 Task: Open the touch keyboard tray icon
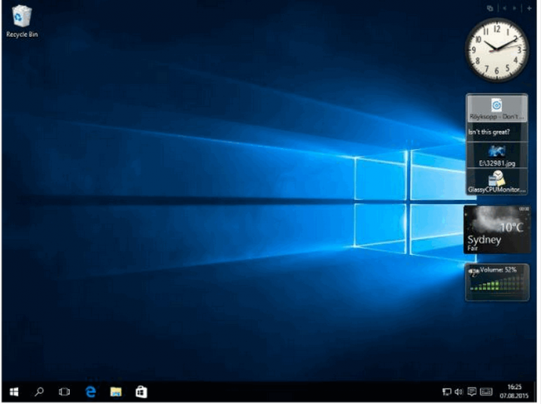pos(486,392)
